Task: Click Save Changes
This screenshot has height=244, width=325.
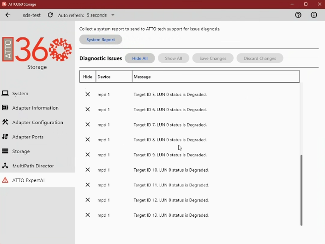Action: tap(213, 59)
